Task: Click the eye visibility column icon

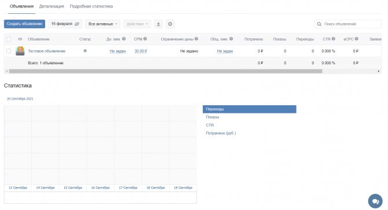Action: pyautogui.click(x=20, y=39)
